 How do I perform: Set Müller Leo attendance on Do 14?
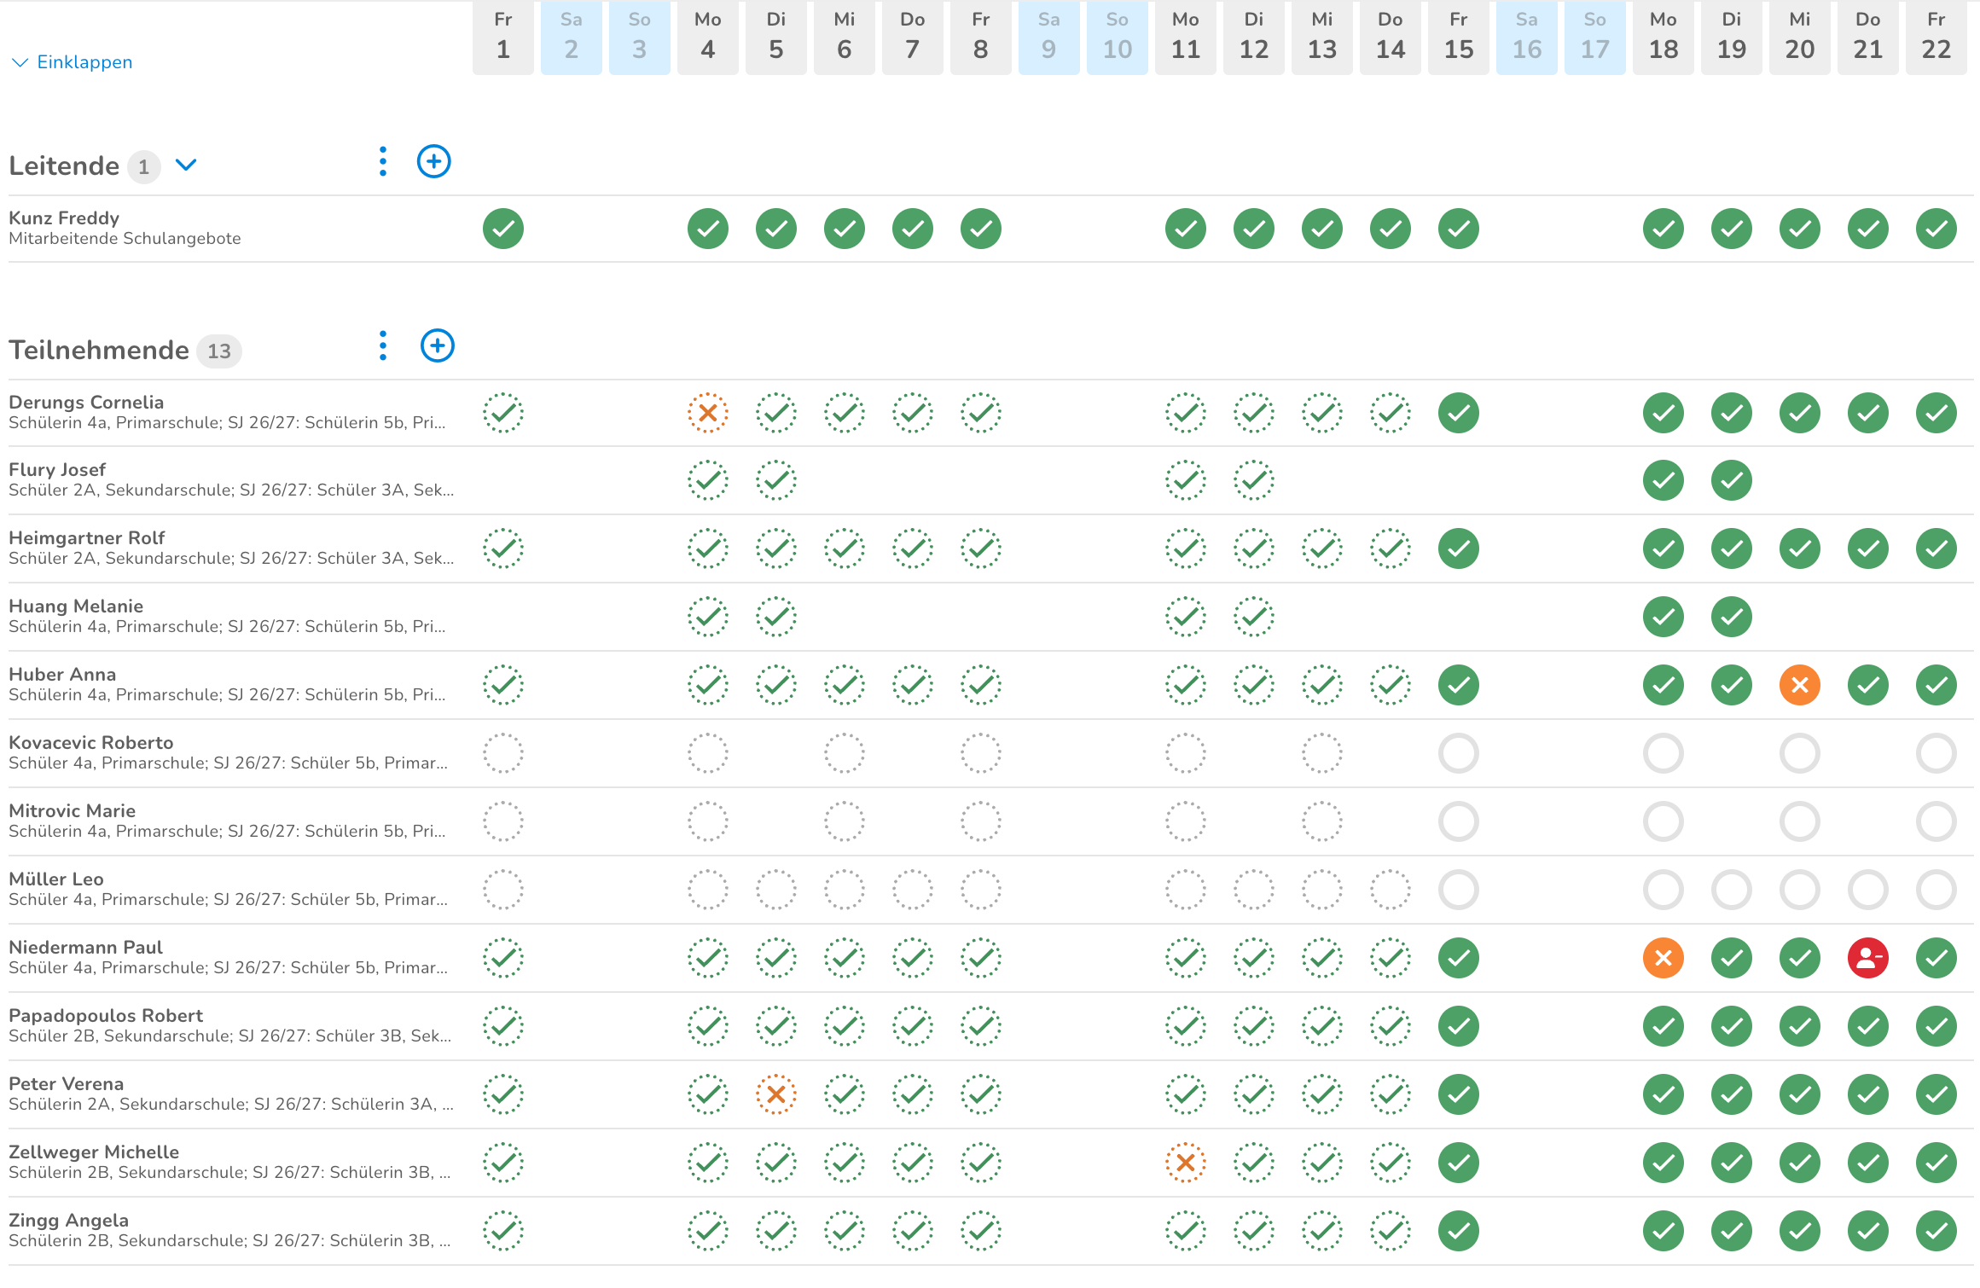click(x=1391, y=890)
